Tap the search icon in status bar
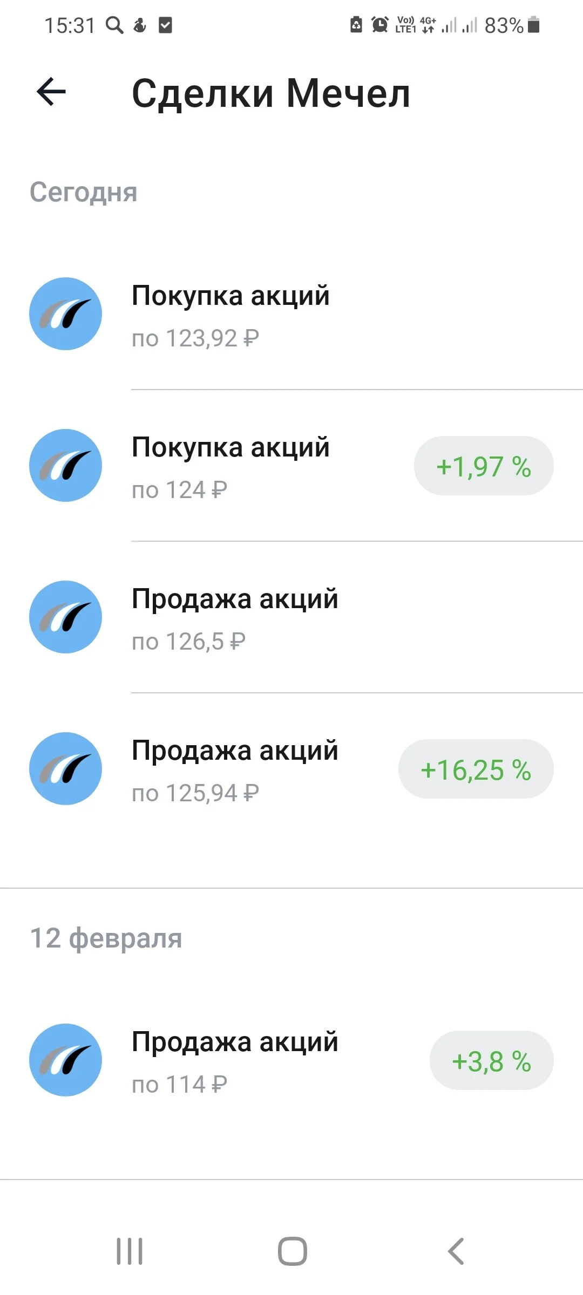The image size is (583, 1295). (x=114, y=25)
